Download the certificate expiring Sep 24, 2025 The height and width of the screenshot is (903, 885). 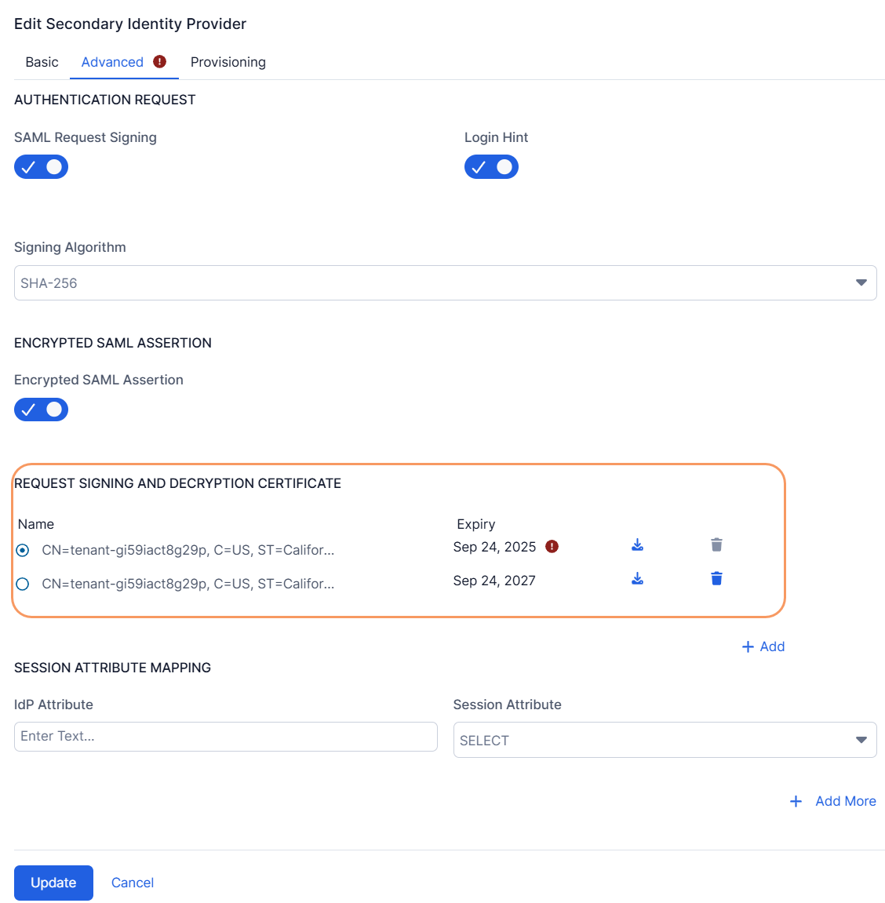pos(637,545)
